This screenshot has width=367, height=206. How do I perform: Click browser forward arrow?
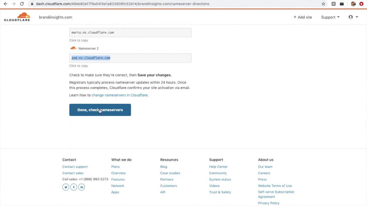[x=14, y=4]
